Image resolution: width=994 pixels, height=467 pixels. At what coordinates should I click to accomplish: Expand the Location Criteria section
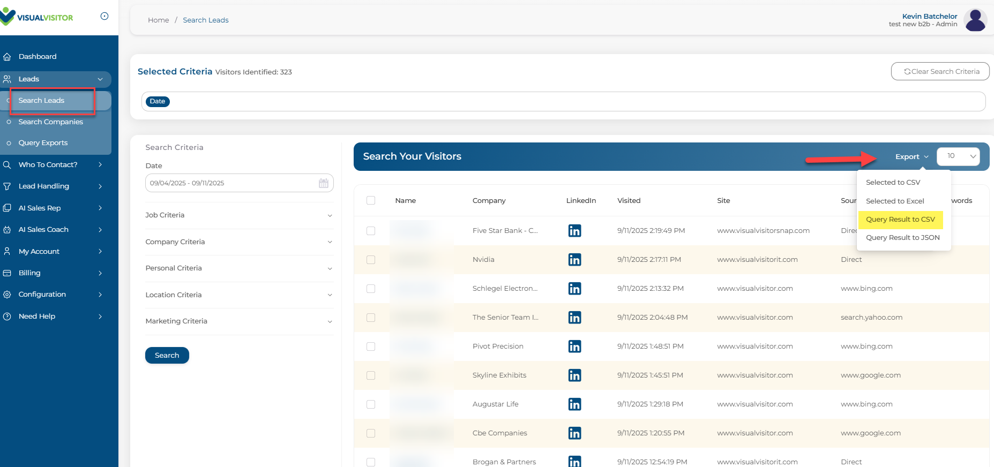(239, 295)
